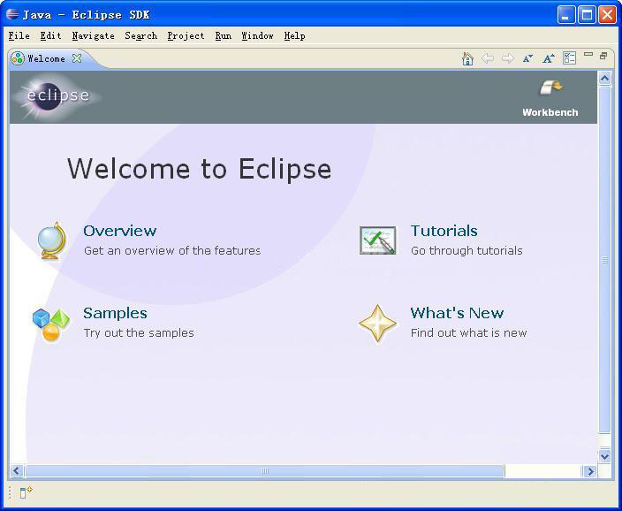Click the Tutorials checklist icon
622x511 pixels.
point(377,240)
